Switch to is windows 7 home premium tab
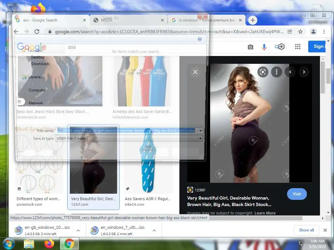 tap(206, 20)
